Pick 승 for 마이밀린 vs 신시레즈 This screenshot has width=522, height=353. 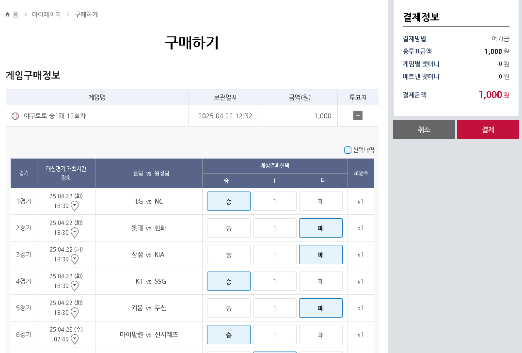pos(228,334)
